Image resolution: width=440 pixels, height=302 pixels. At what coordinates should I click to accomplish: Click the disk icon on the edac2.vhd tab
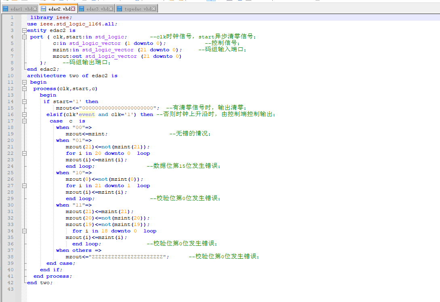[x=44, y=9]
